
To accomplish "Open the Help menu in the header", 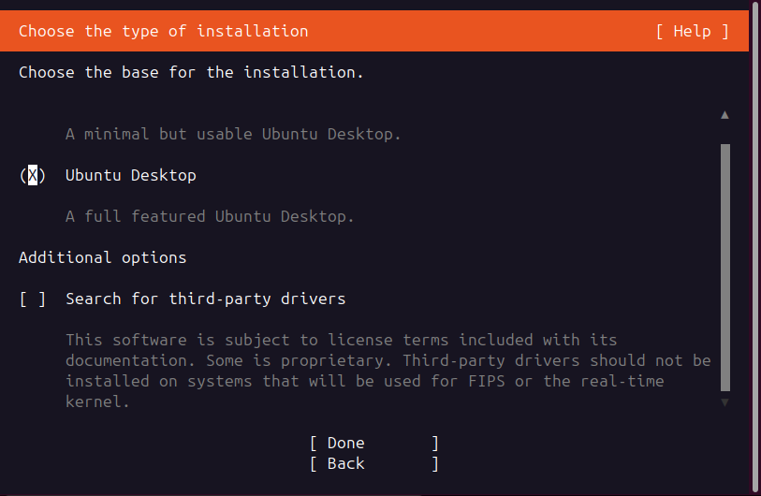I will pos(692,32).
